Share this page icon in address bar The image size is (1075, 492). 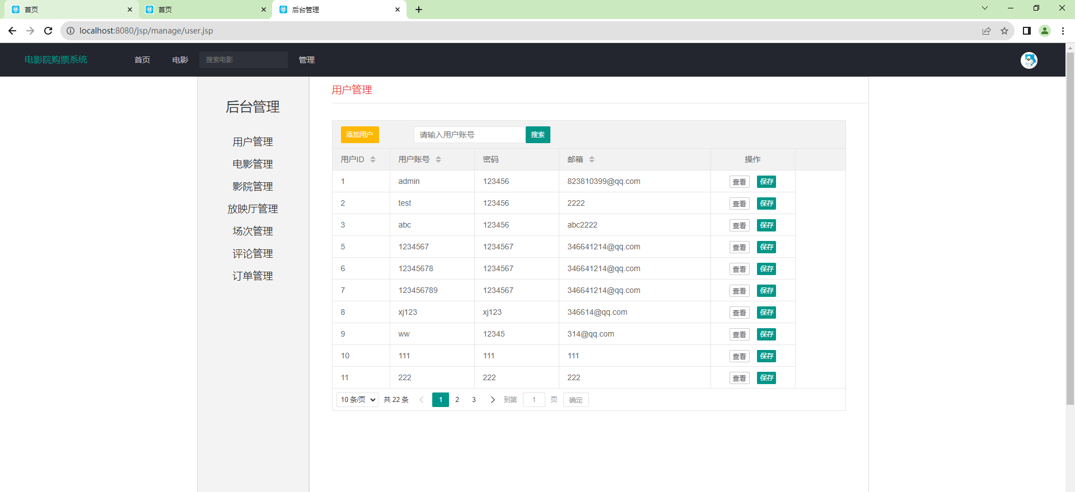(987, 31)
